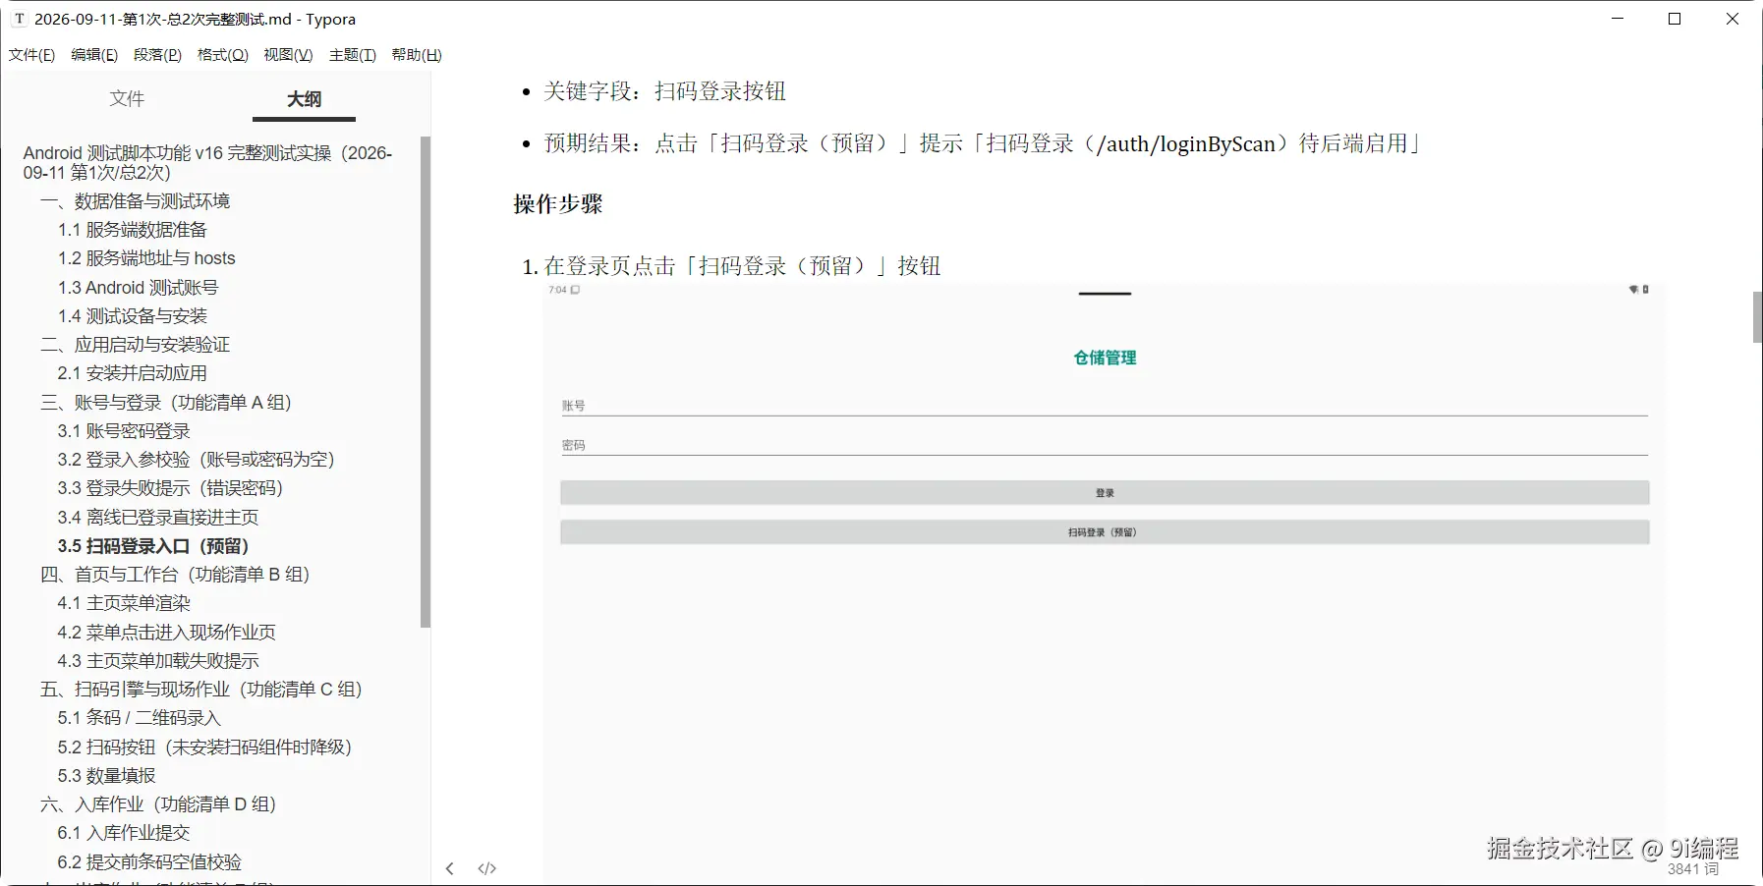This screenshot has height=886, width=1763.
Task: Open outline entry 5.3 数量填报
Action: (106, 775)
